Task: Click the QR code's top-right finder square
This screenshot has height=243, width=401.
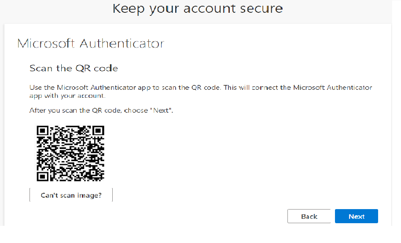Action: 99,131
